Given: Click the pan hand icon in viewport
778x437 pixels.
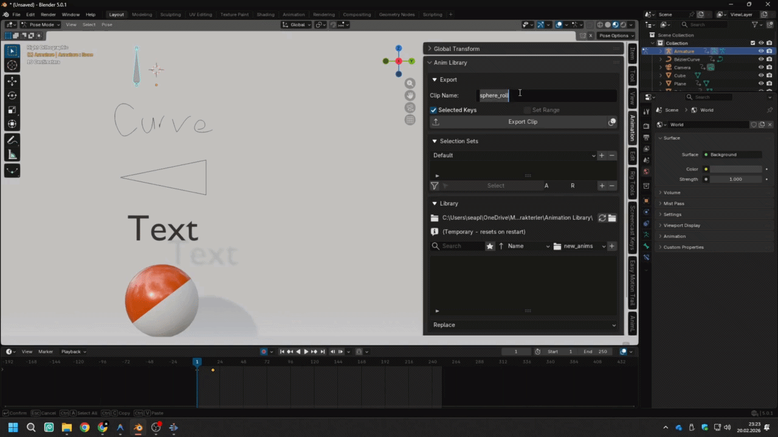Looking at the screenshot, I should [410, 96].
